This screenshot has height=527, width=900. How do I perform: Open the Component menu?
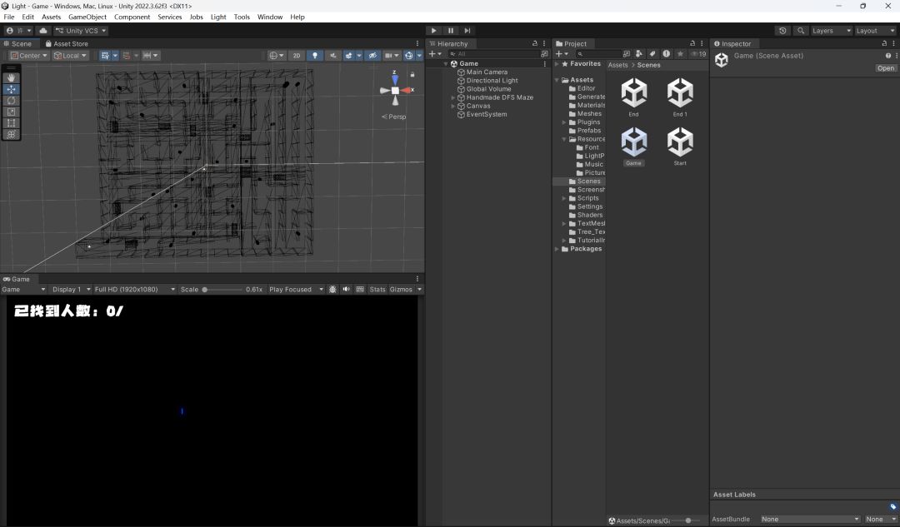132,17
